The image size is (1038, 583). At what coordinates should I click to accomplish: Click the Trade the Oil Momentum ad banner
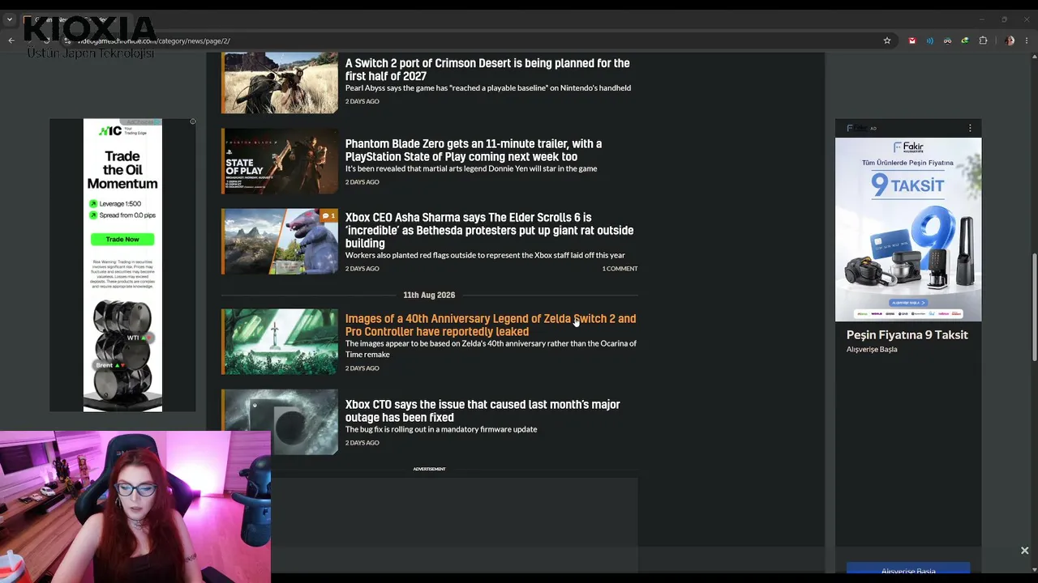[122, 265]
